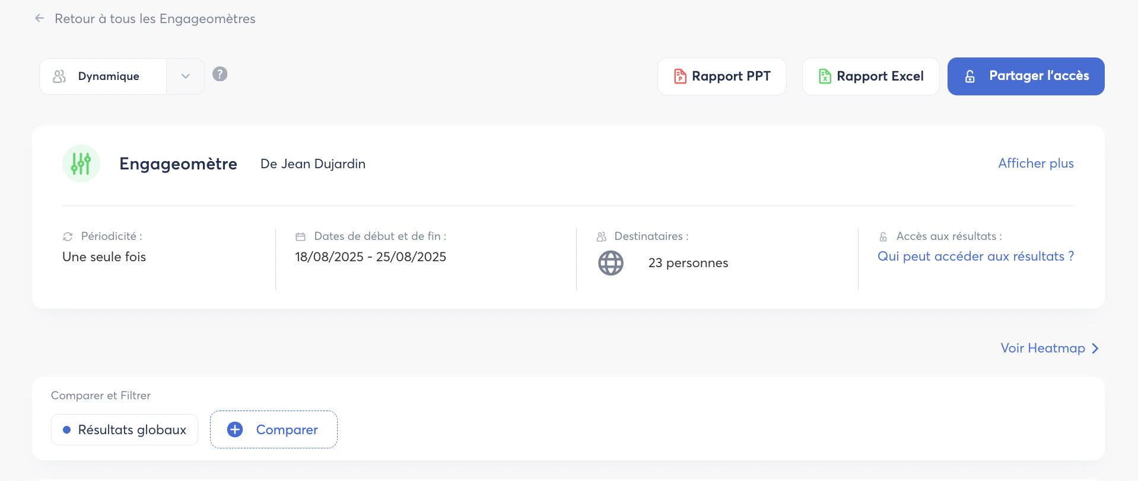This screenshot has width=1138, height=481.
Task: Click Qui peut accéder aux résultats link
Action: click(x=975, y=256)
